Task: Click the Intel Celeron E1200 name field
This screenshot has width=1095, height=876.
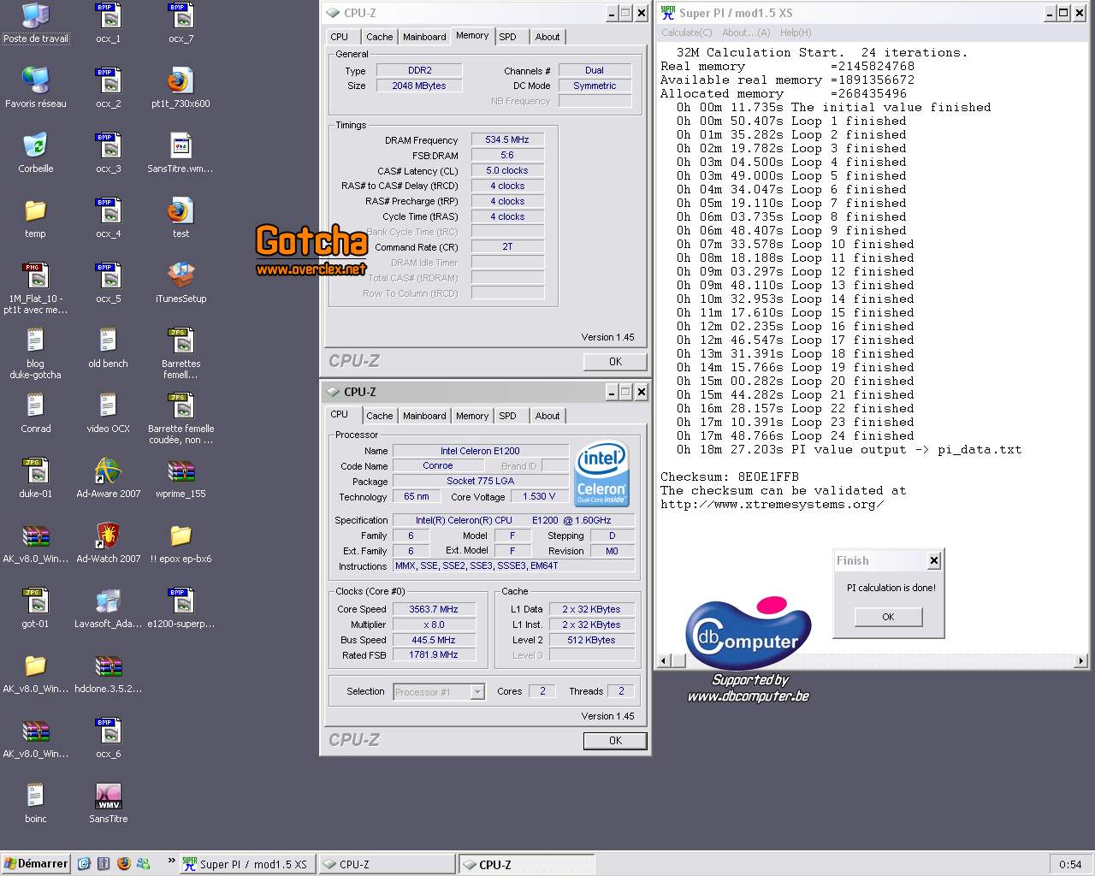Action: pos(480,451)
